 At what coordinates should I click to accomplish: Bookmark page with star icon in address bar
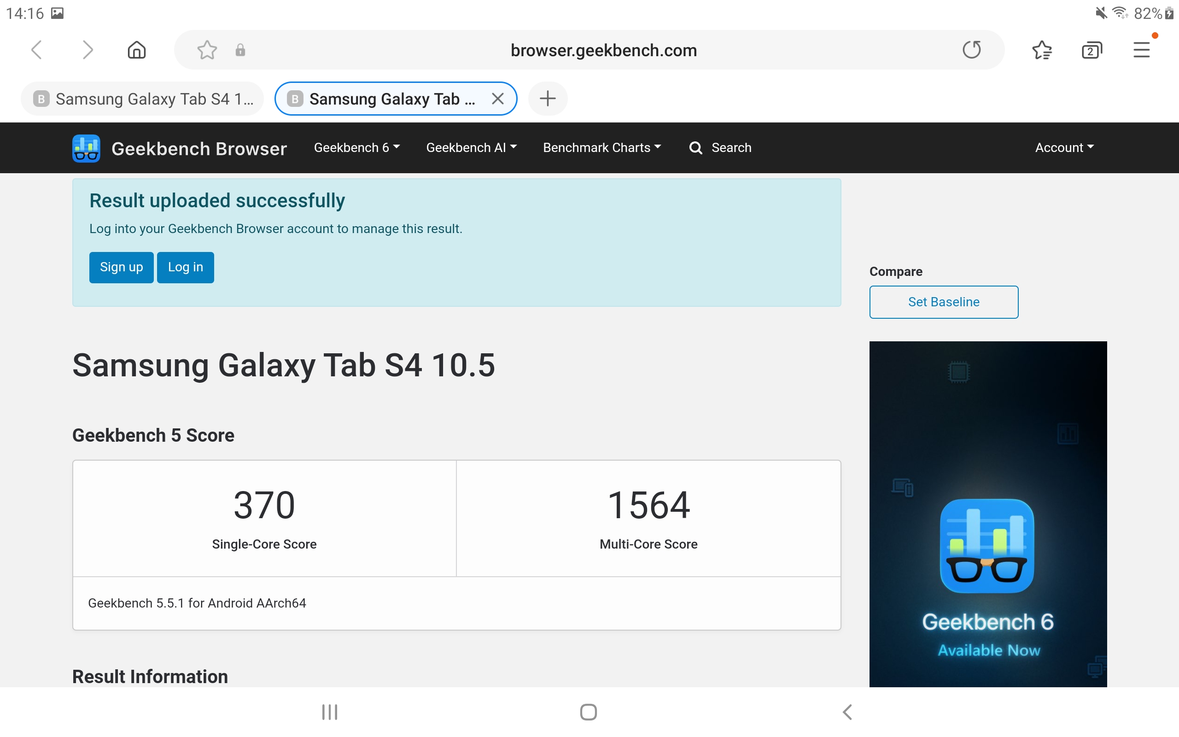click(x=207, y=50)
